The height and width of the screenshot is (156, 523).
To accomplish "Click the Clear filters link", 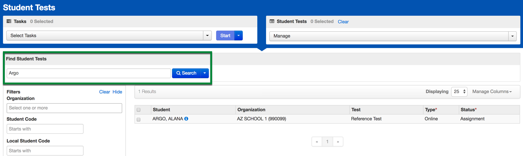I will (104, 92).
